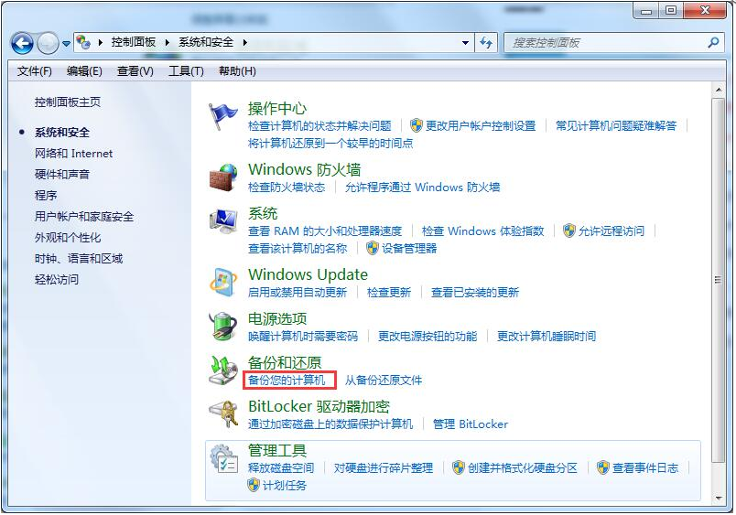Screen dimensions: 736x515
Task: Open the recent pages dropdown near back buttons
Action: tap(66, 44)
